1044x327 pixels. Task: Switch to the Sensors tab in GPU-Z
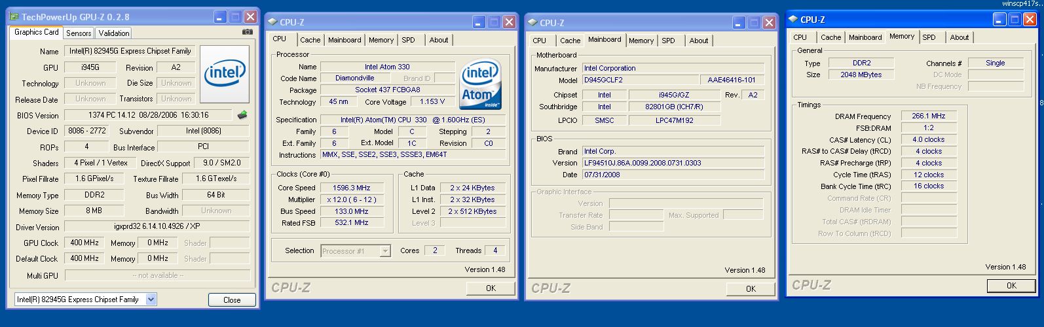pyautogui.click(x=79, y=33)
